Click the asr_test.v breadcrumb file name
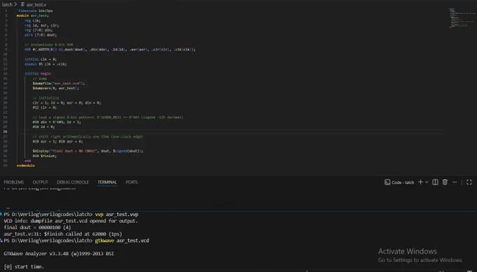The width and height of the screenshot is (477, 272). (x=36, y=5)
